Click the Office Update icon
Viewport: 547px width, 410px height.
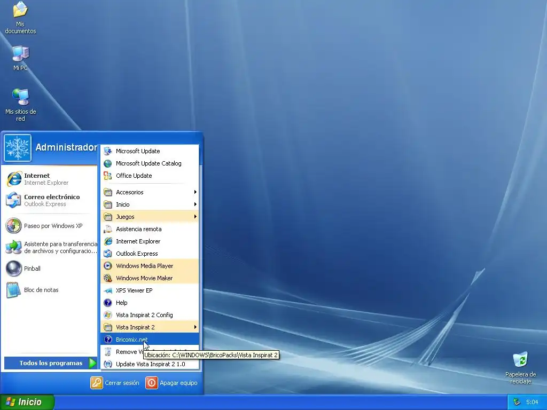[x=108, y=176]
